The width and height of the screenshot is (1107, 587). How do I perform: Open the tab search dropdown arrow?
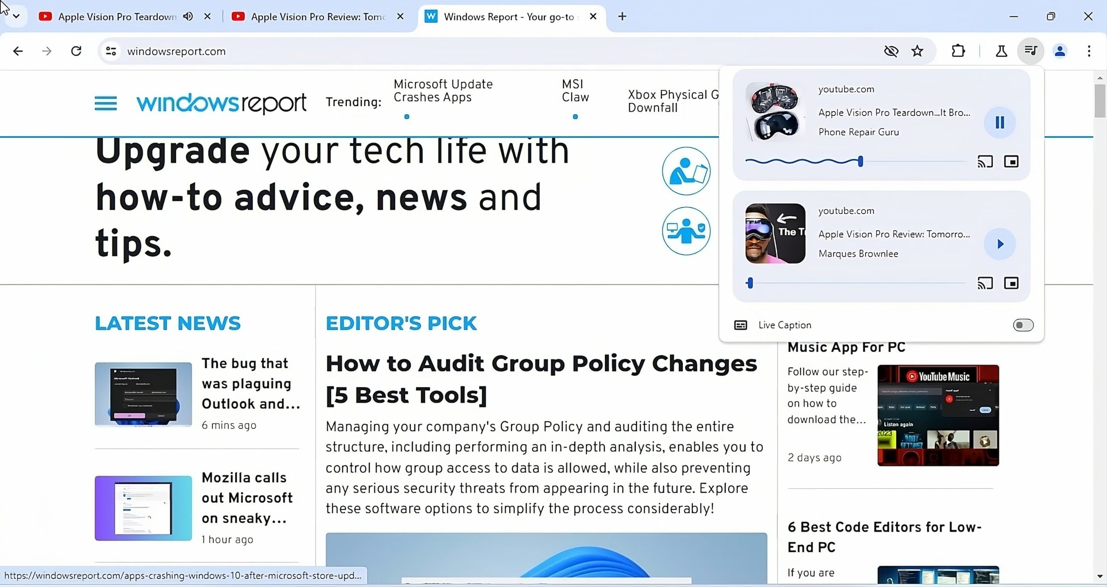click(x=16, y=16)
